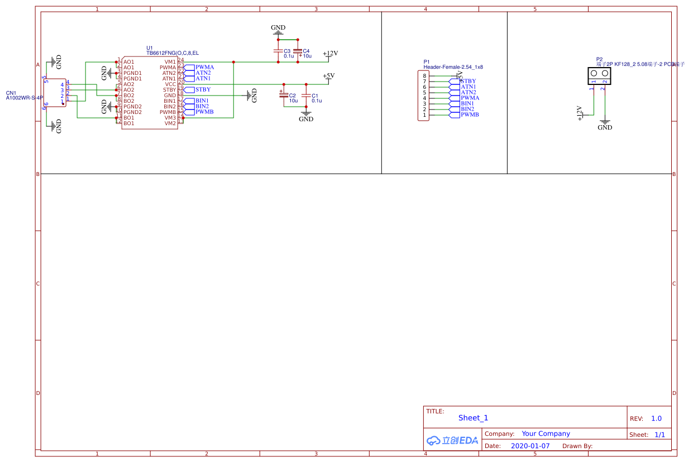Select the TB6612FNG chip U1 body
The image size is (693, 462).
(x=150, y=92)
